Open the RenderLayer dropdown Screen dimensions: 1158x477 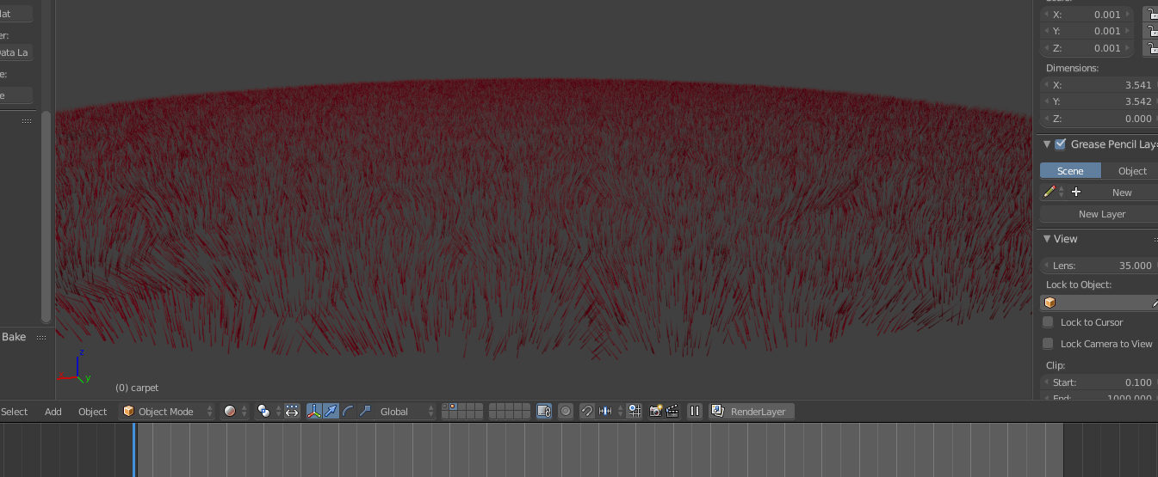click(x=752, y=412)
